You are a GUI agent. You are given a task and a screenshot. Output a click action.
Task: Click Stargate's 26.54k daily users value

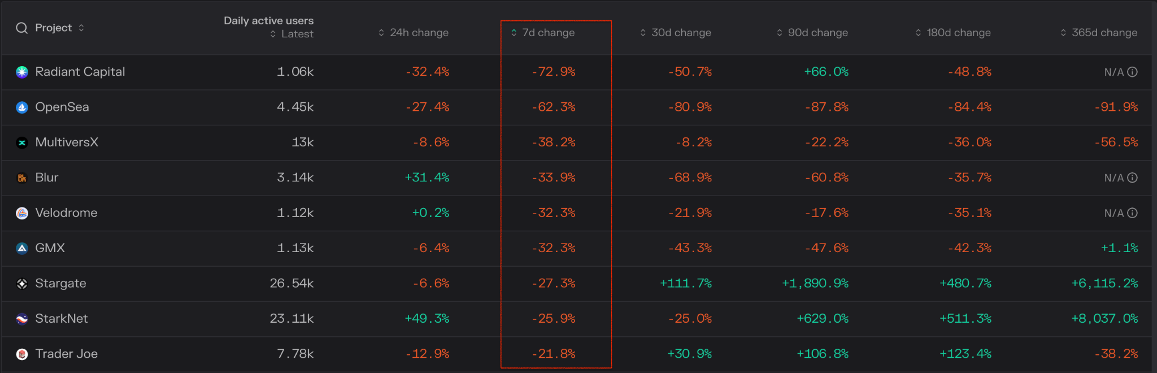point(292,283)
